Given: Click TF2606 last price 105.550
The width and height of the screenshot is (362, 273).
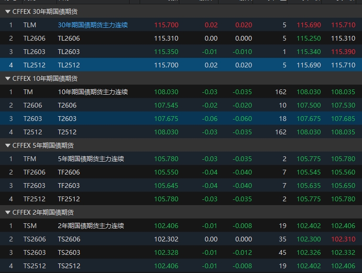Looking at the screenshot, I should click(166, 172).
